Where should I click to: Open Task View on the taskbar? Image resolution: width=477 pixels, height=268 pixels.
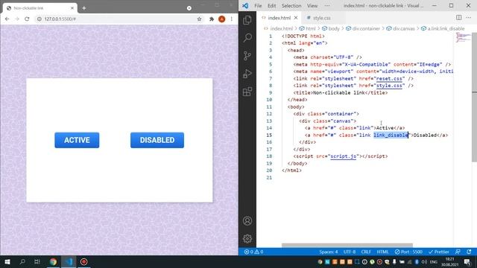tap(37, 261)
